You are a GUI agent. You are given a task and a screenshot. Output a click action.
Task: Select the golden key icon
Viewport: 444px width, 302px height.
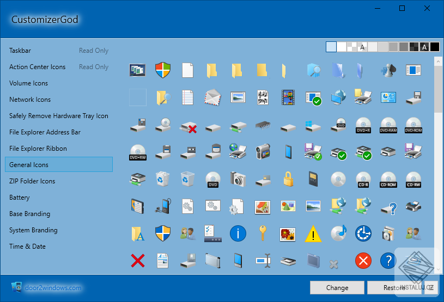coord(263,233)
